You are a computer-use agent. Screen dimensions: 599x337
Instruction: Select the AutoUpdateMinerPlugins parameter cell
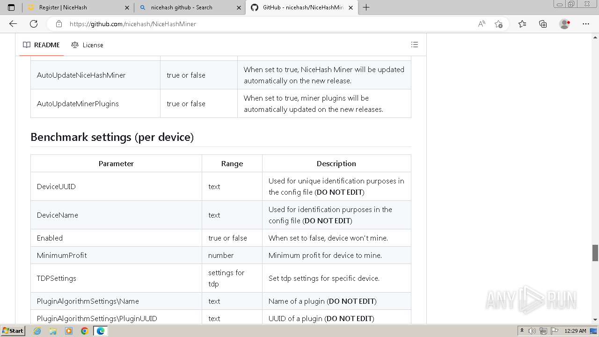95,103
